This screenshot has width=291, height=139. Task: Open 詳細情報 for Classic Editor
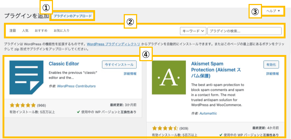point(130,74)
